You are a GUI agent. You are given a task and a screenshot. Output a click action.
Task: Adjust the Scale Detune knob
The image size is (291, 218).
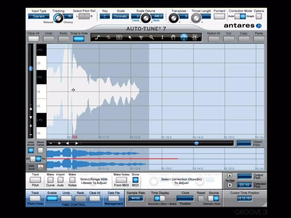click(146, 18)
